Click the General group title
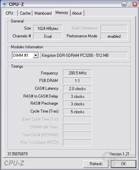 pyautogui.click(x=17, y=21)
